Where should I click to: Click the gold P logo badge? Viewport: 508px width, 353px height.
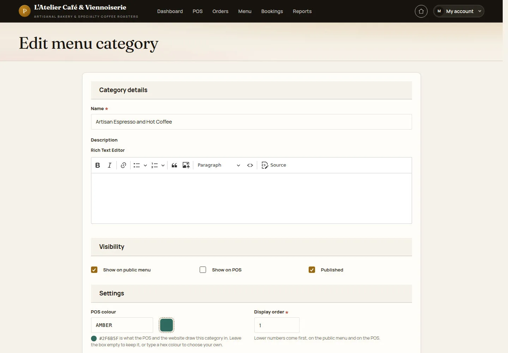[25, 11]
